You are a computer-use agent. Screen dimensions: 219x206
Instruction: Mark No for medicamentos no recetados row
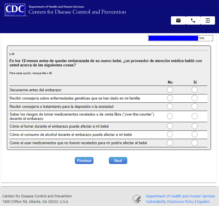170,143
